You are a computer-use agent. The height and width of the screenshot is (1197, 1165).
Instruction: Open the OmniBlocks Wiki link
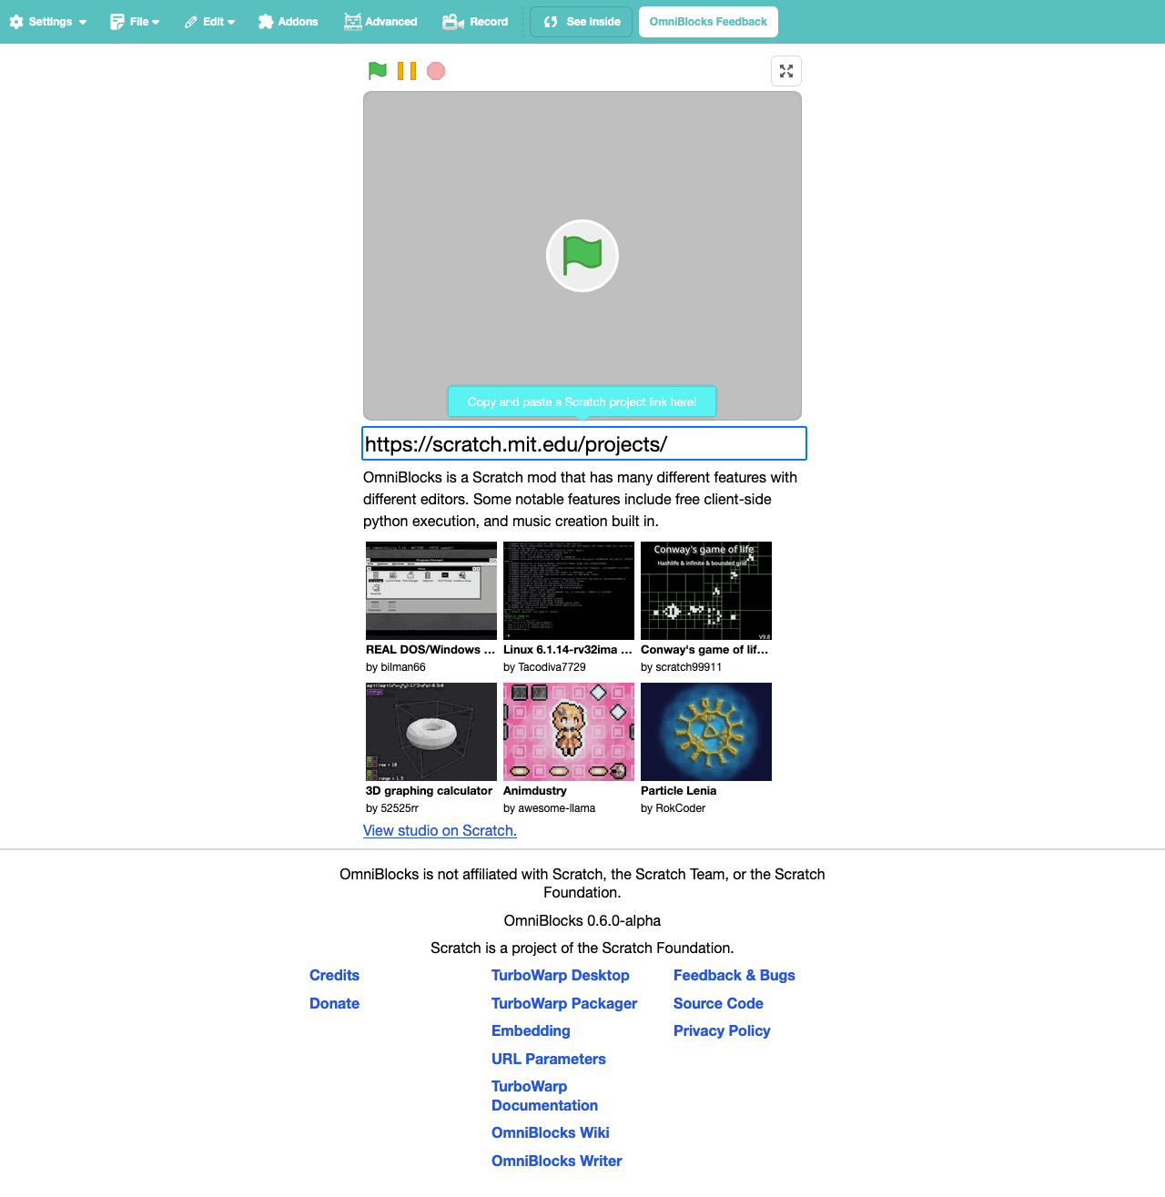[551, 1133]
